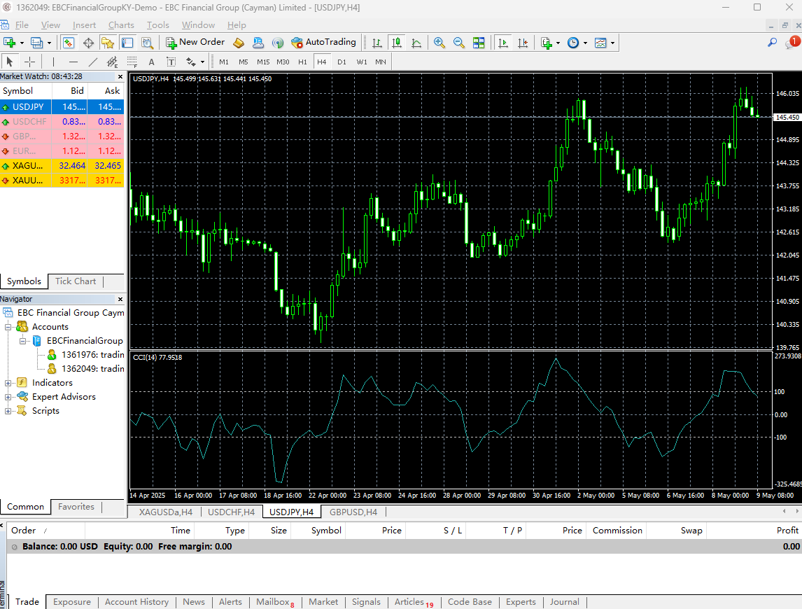802x609 pixels.
Task: Expand the Expert Advisors tree node
Action: click(x=8, y=397)
